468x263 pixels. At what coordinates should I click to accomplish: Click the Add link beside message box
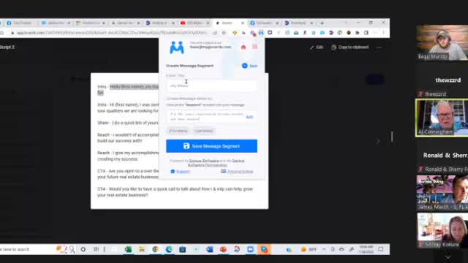249,117
